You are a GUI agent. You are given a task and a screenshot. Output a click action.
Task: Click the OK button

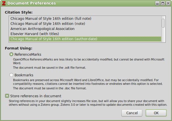(156, 113)
